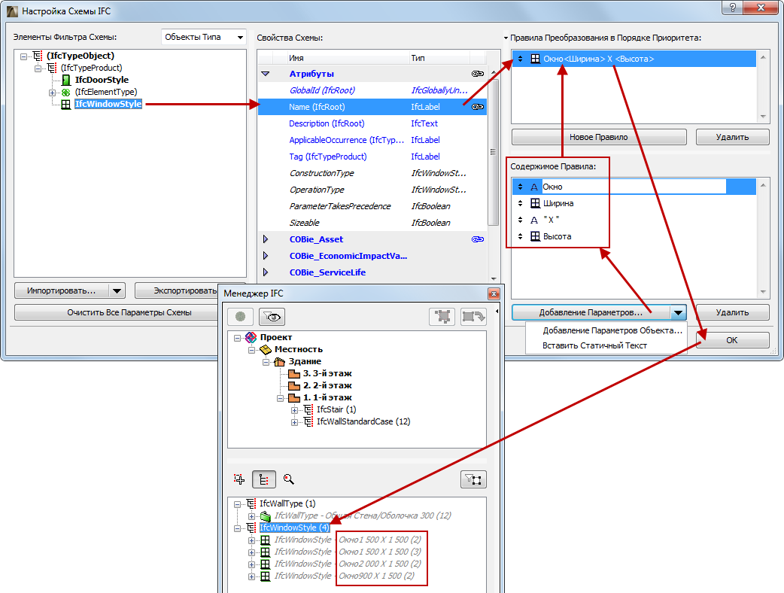The image size is (784, 593).
Task: Collapse the (IfcTypeProduct) node
Action: 38,68
